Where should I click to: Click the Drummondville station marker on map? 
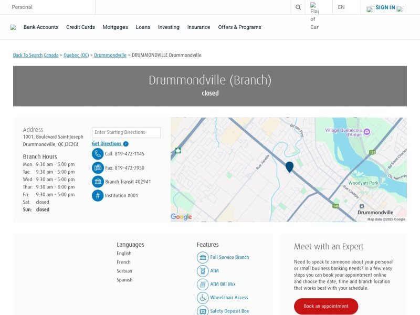362,206
